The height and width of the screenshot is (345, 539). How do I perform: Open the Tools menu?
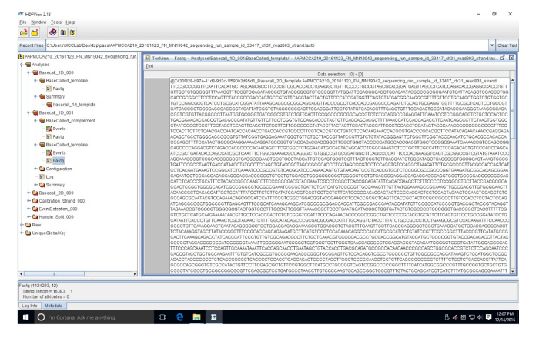[x=56, y=22]
